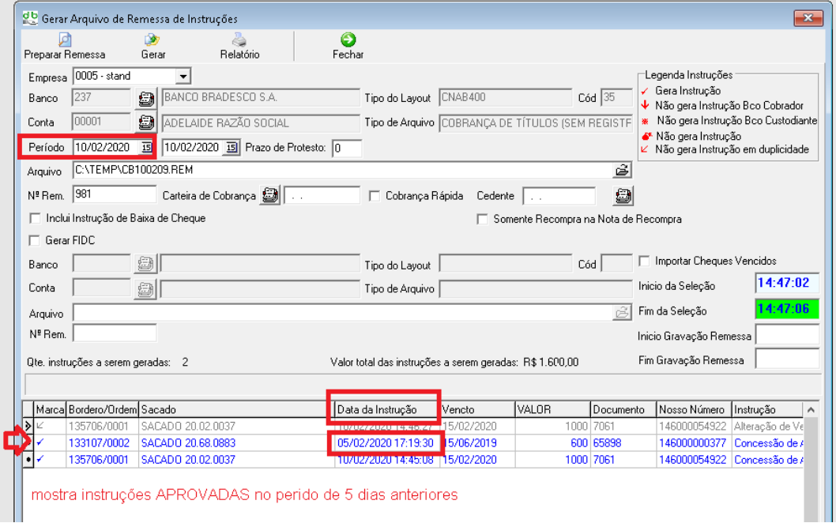Image resolution: width=836 pixels, height=523 pixels.
Task: Open the Conta lookup icon next to 00001
Action: click(x=146, y=122)
